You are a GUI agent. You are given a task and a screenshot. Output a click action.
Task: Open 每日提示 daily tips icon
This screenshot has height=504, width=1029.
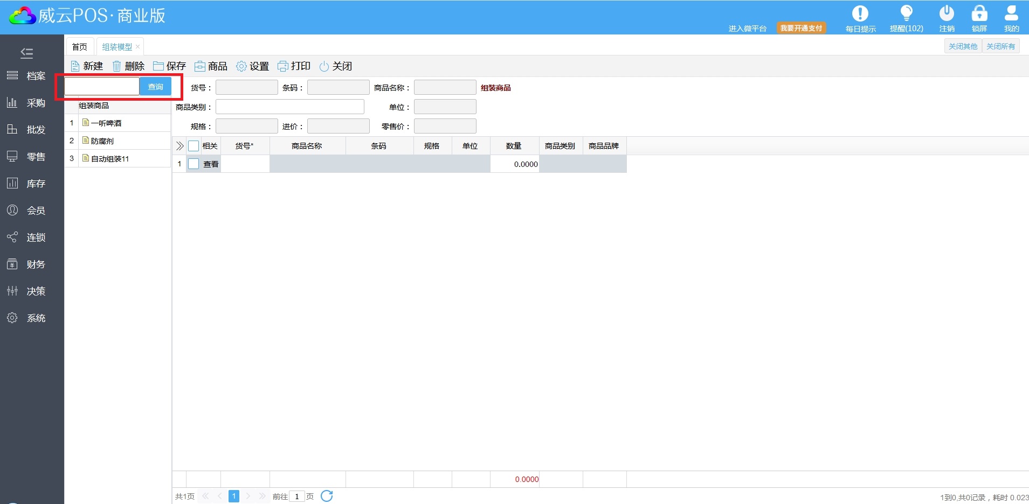[860, 13]
